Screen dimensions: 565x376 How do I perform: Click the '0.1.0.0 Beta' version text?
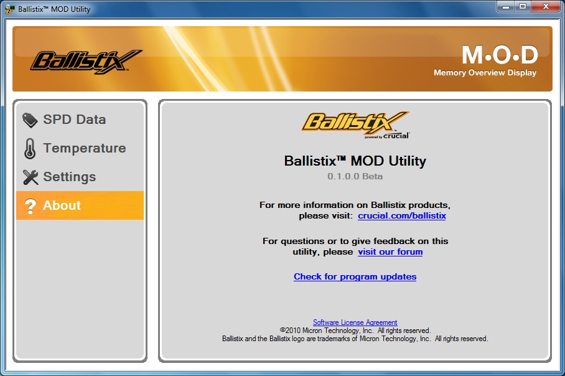tap(355, 176)
